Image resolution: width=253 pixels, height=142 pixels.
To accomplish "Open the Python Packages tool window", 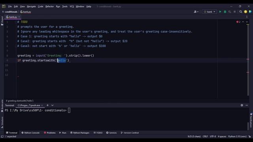I will [x=80, y=133].
